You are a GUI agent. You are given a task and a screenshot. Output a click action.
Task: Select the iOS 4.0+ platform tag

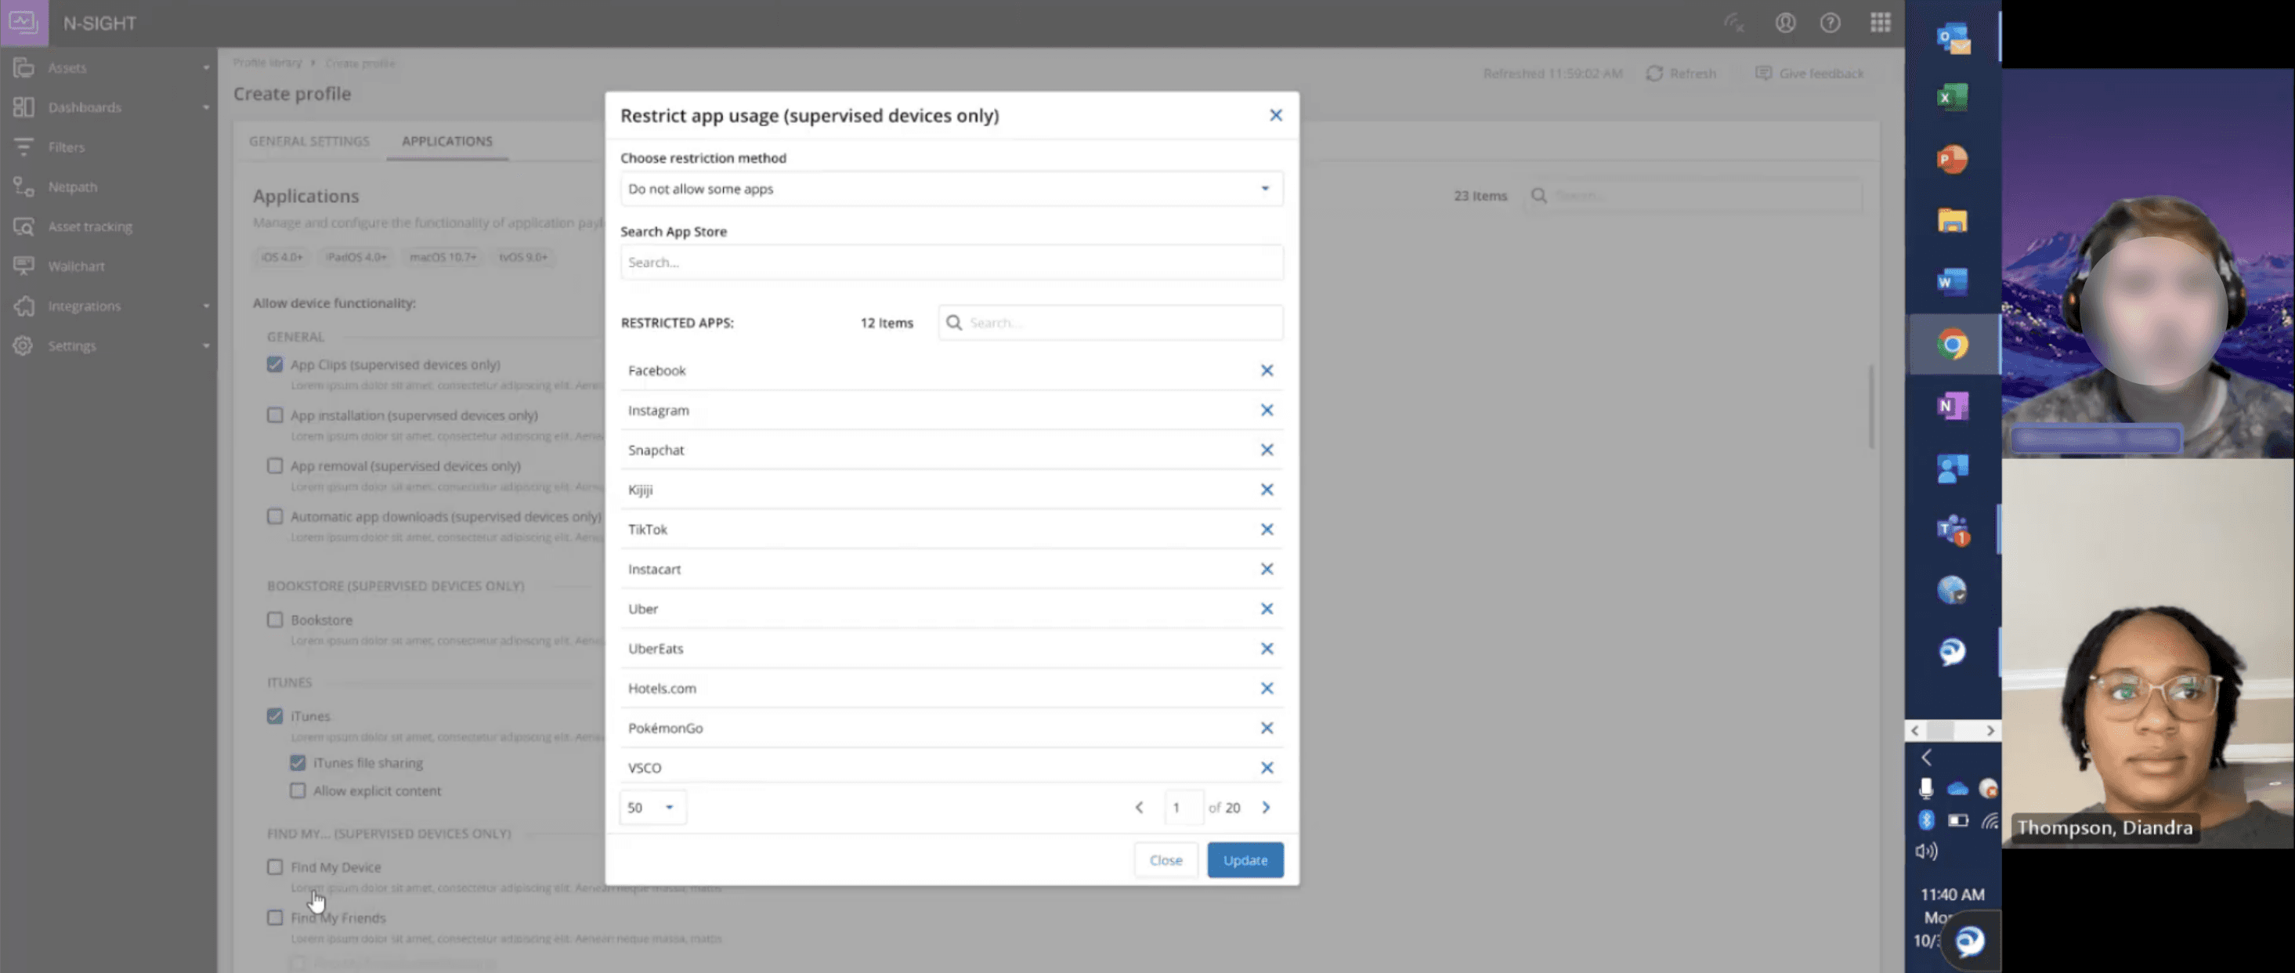tap(281, 258)
